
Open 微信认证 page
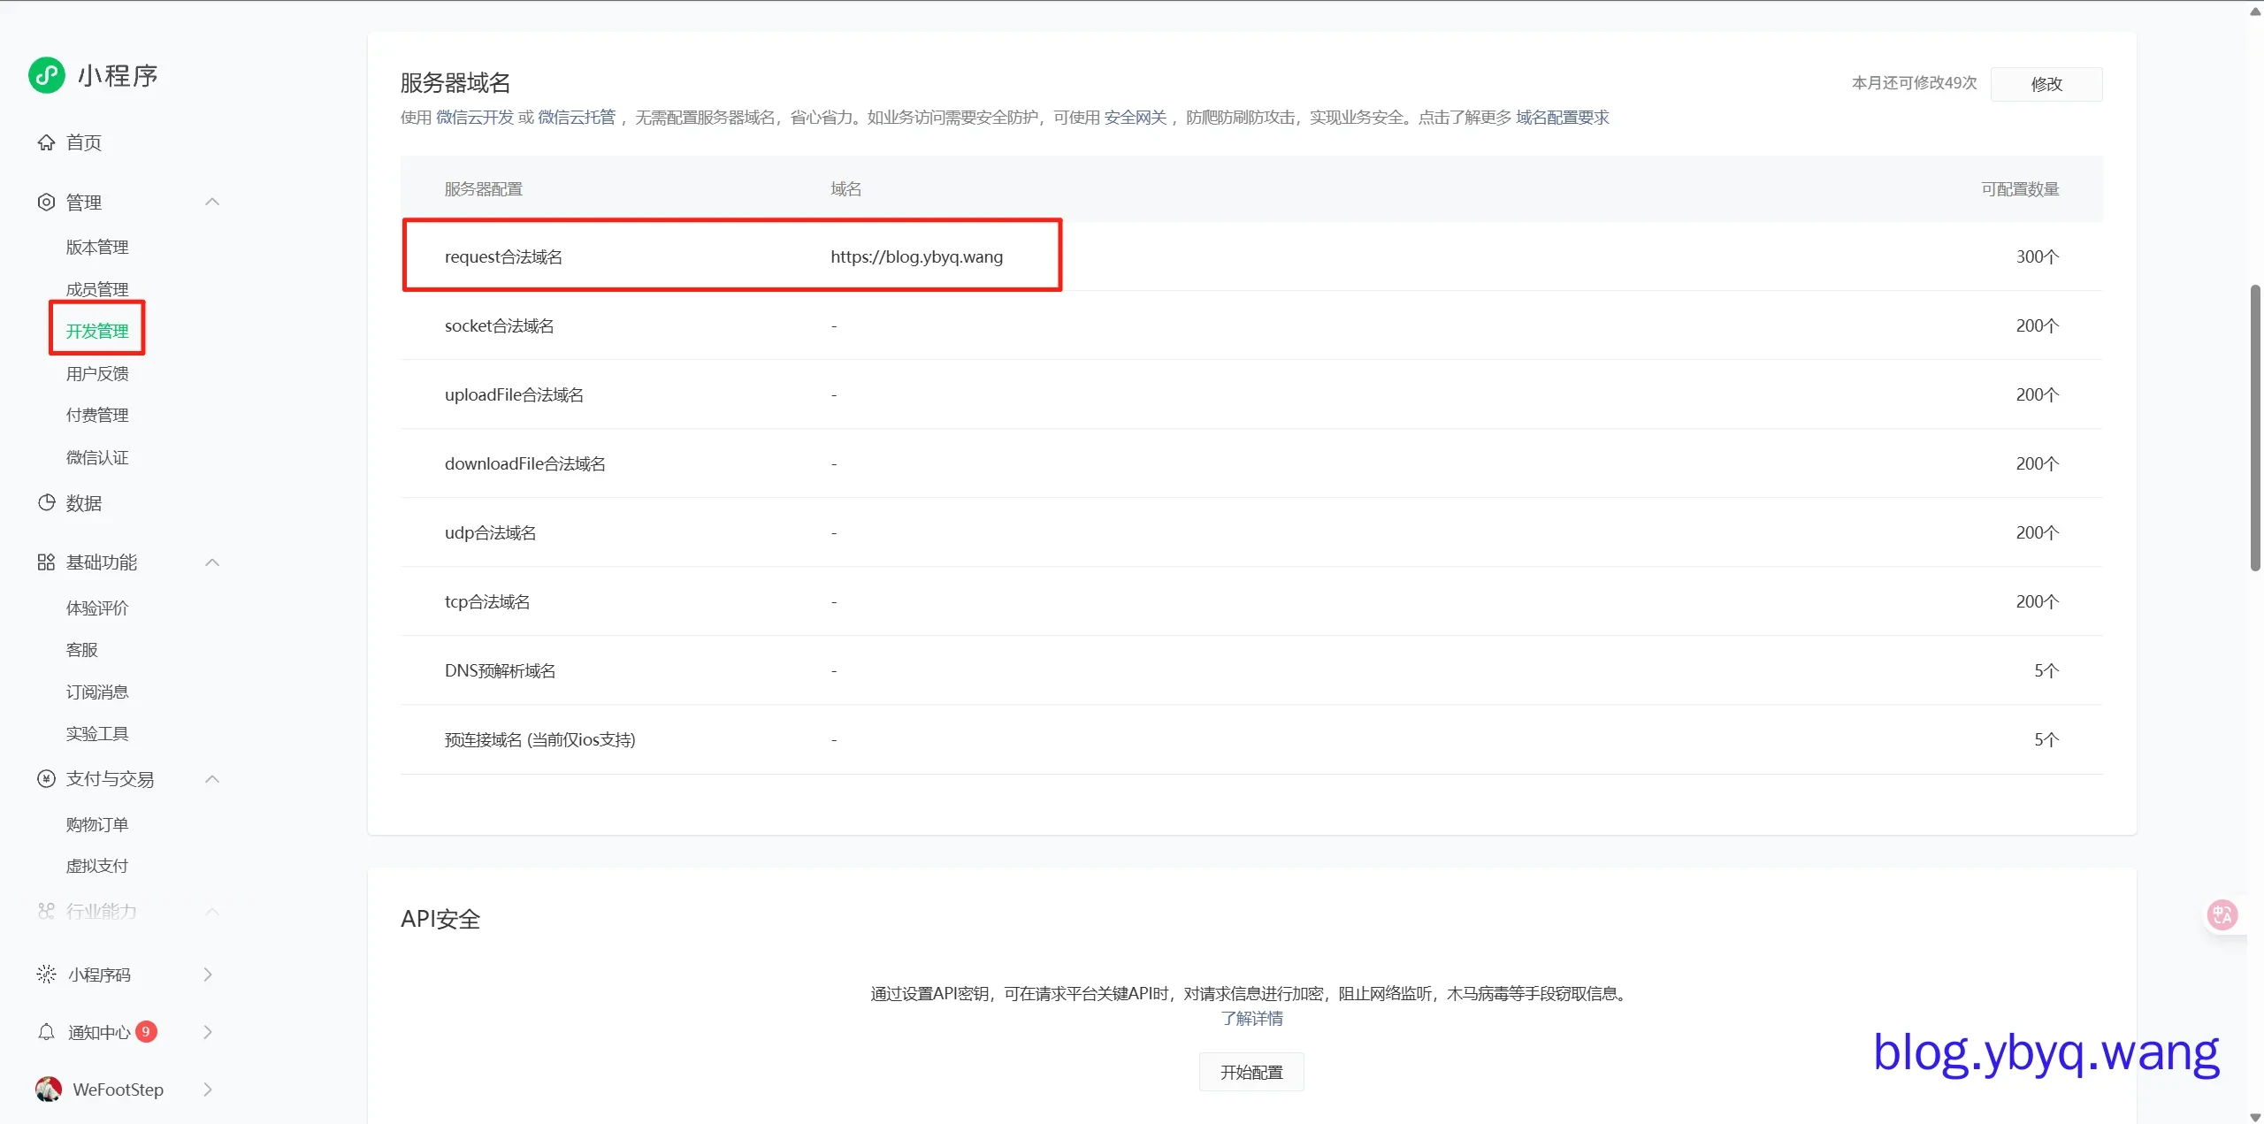click(x=97, y=457)
